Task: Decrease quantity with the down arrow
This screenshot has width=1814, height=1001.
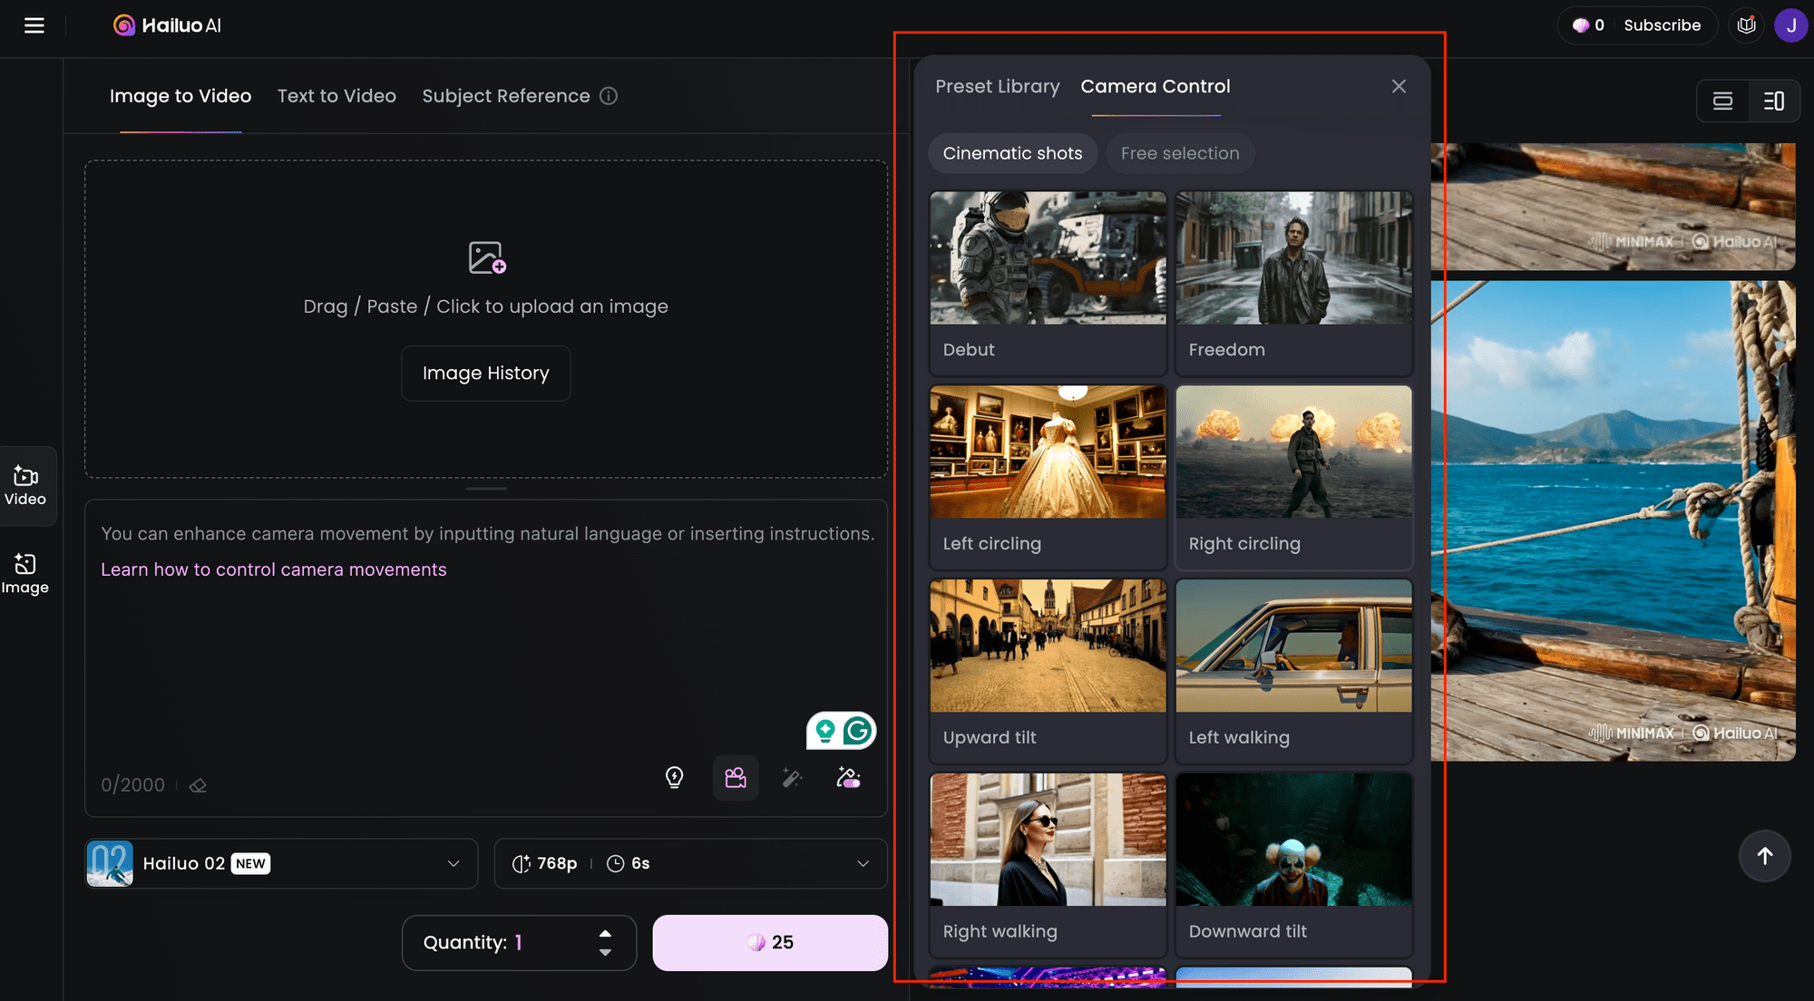Action: [x=605, y=952]
